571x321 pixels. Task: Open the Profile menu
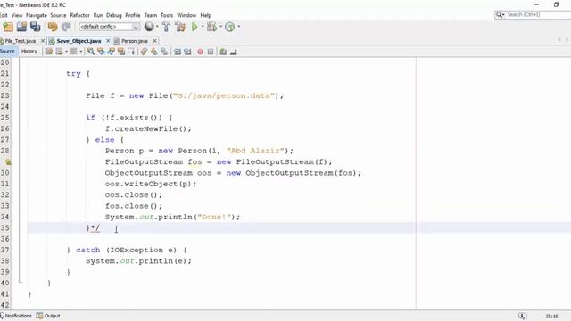pos(133,15)
